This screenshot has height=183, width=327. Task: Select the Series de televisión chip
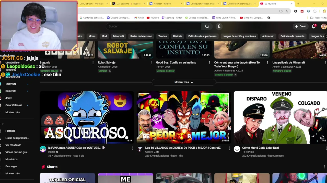click(x=141, y=36)
